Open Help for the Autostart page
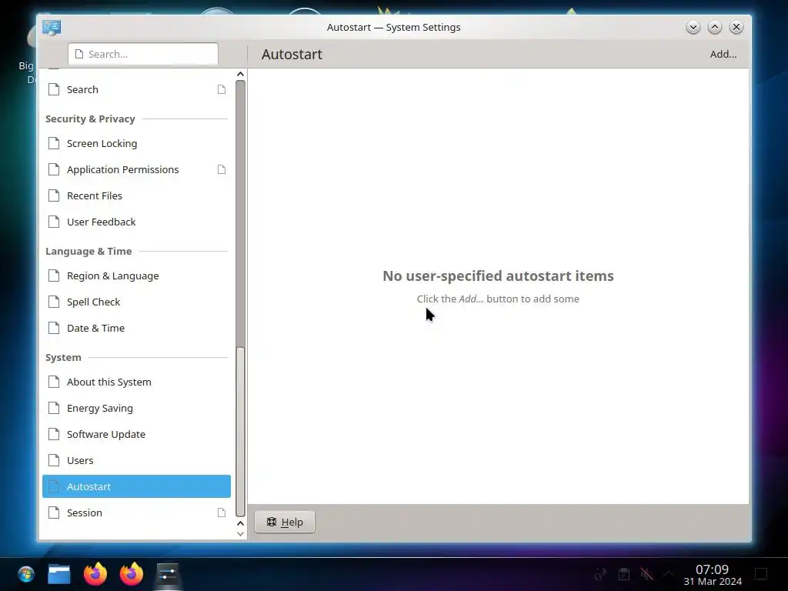Image resolution: width=788 pixels, height=591 pixels. [285, 522]
